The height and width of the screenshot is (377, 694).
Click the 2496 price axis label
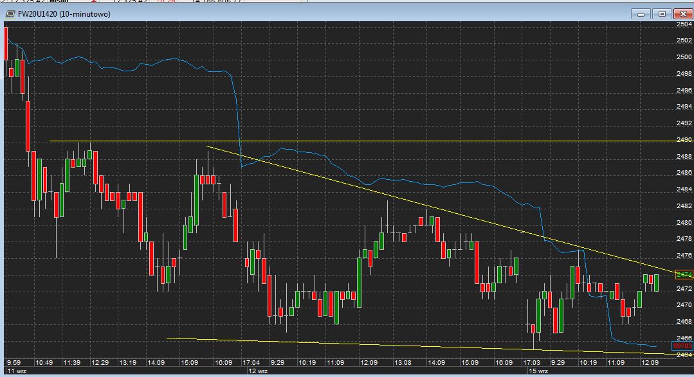coord(684,90)
